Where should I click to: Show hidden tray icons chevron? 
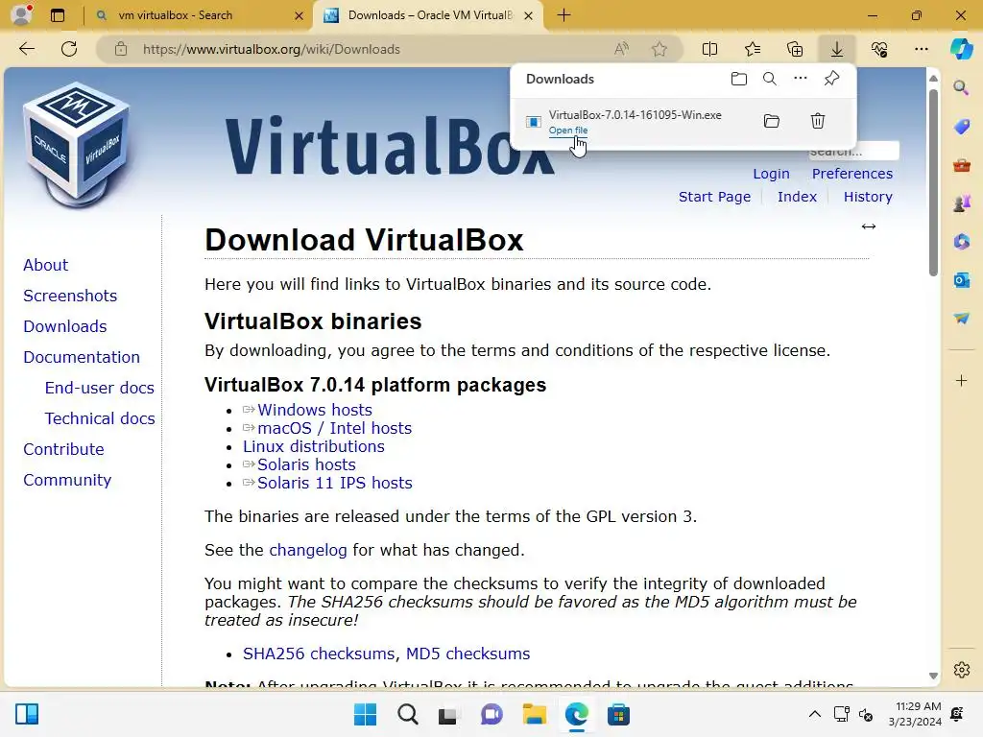click(814, 714)
